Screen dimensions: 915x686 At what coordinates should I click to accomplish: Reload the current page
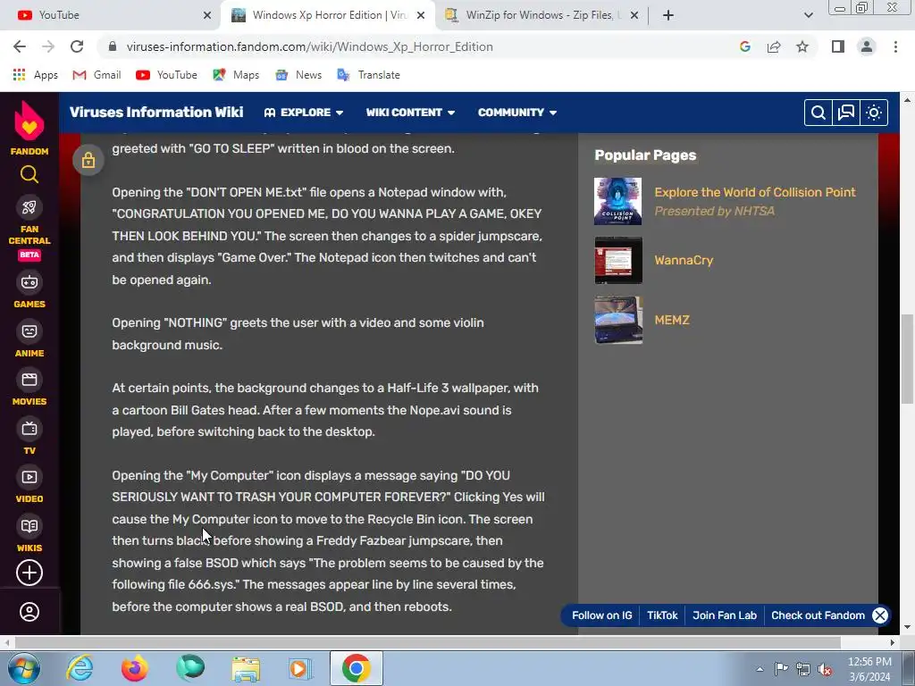77,46
